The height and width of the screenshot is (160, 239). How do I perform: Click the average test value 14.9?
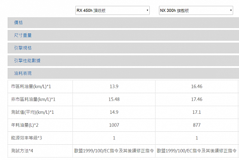(114, 112)
